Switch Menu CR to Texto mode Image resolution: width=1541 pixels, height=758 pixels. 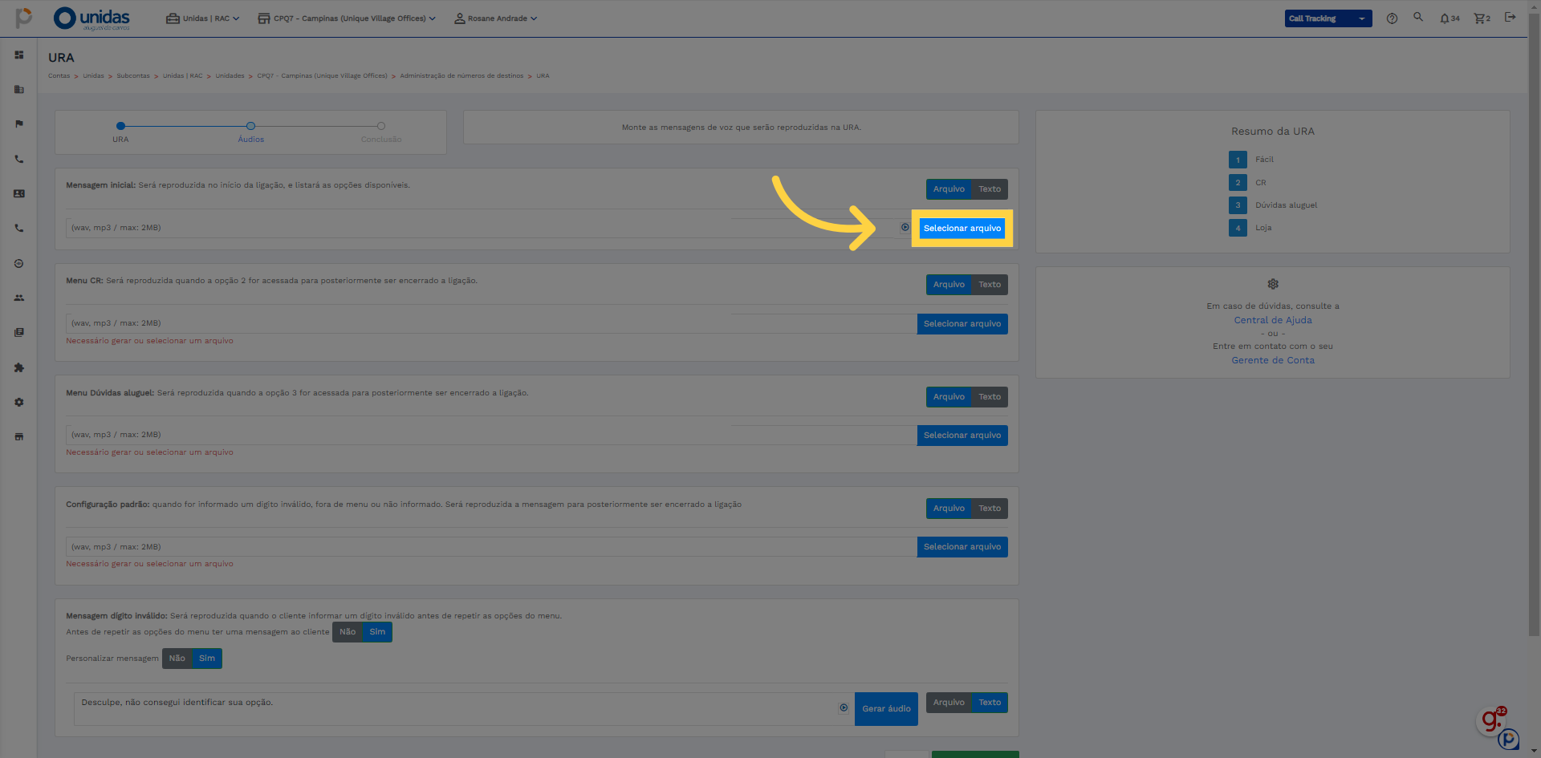tap(990, 285)
